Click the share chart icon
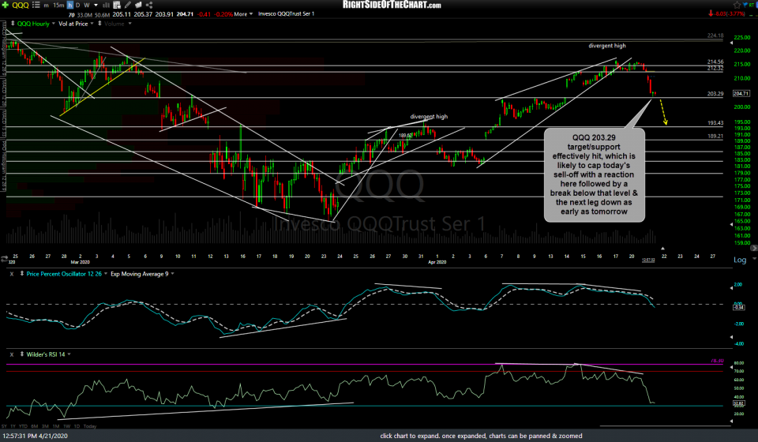The image size is (758, 442). point(149,5)
